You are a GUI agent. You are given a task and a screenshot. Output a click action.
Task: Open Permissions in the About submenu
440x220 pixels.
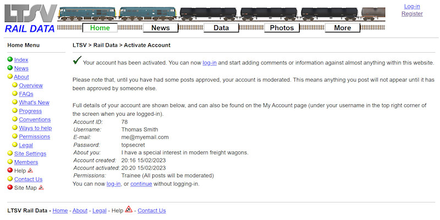tap(34, 137)
